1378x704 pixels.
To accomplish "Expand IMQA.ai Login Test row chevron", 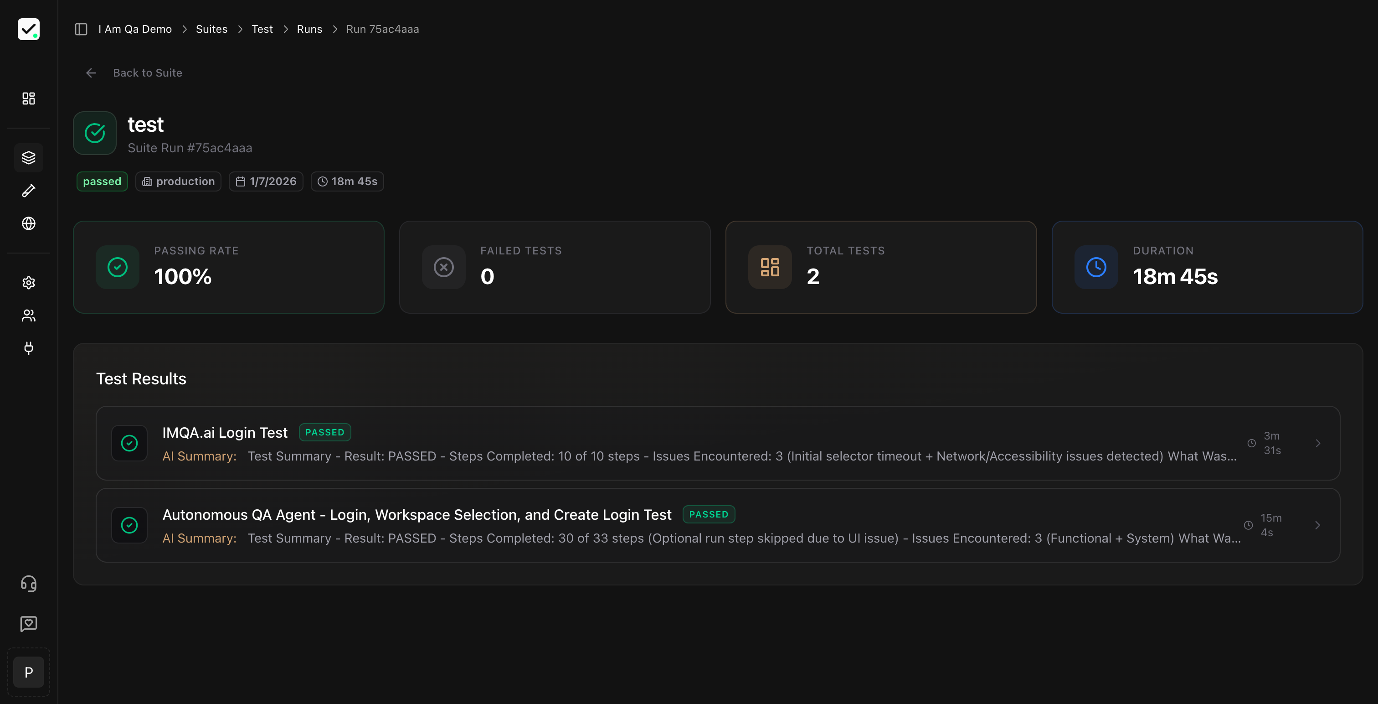I will point(1317,443).
